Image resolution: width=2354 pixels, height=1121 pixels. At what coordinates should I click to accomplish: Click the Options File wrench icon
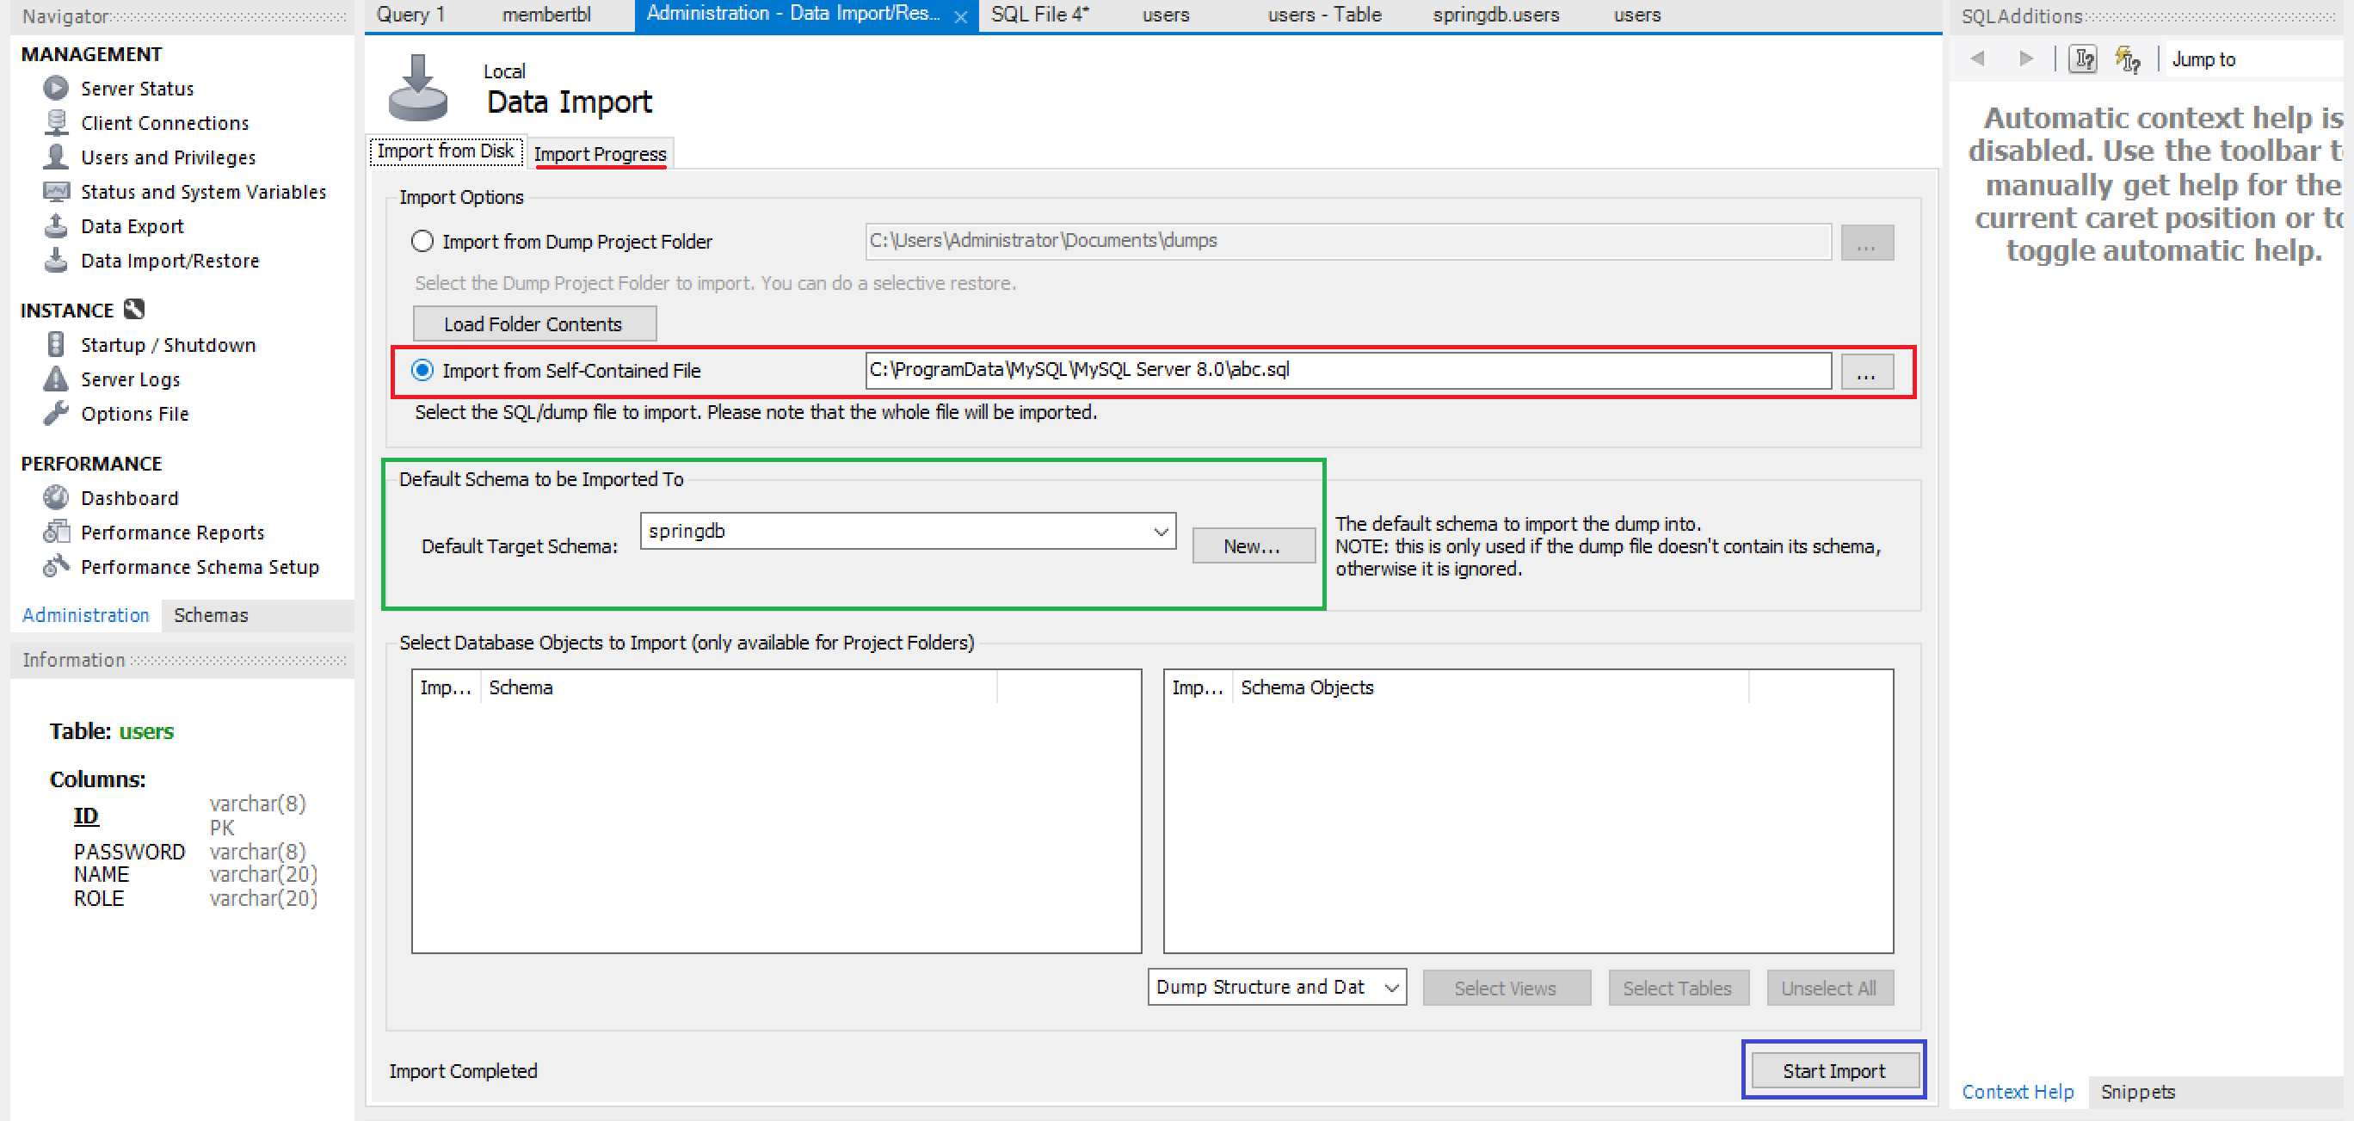click(x=56, y=413)
